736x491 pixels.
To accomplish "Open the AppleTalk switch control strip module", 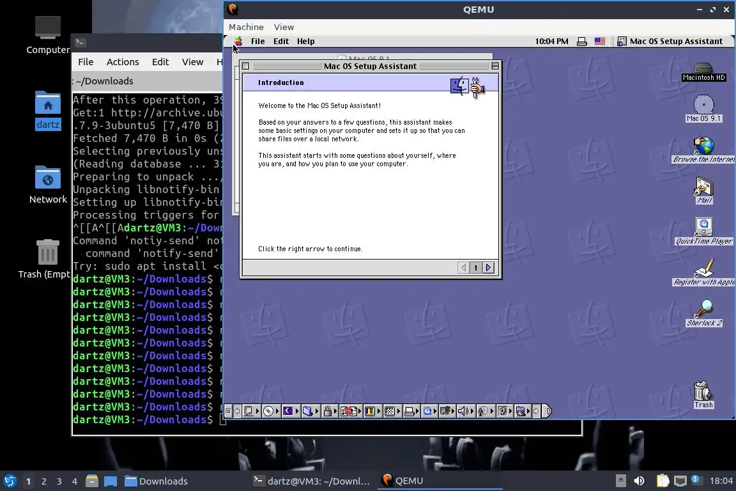I will pos(251,411).
